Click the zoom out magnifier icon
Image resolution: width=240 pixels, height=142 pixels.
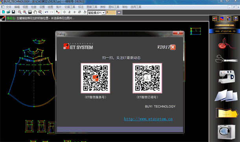(20, 12)
